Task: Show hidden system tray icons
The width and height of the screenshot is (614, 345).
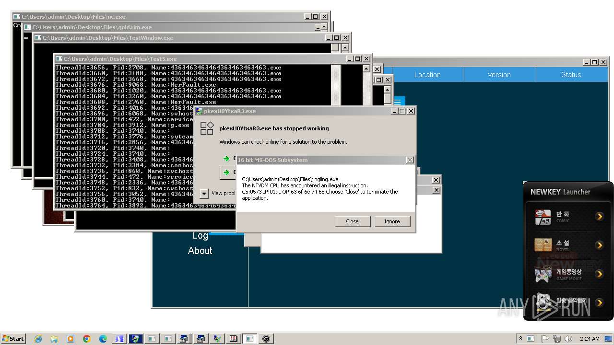Action: [x=521, y=339]
